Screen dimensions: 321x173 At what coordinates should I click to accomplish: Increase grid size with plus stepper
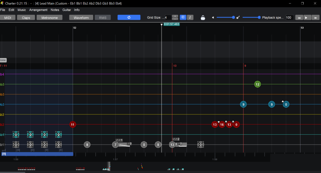click(x=175, y=16)
